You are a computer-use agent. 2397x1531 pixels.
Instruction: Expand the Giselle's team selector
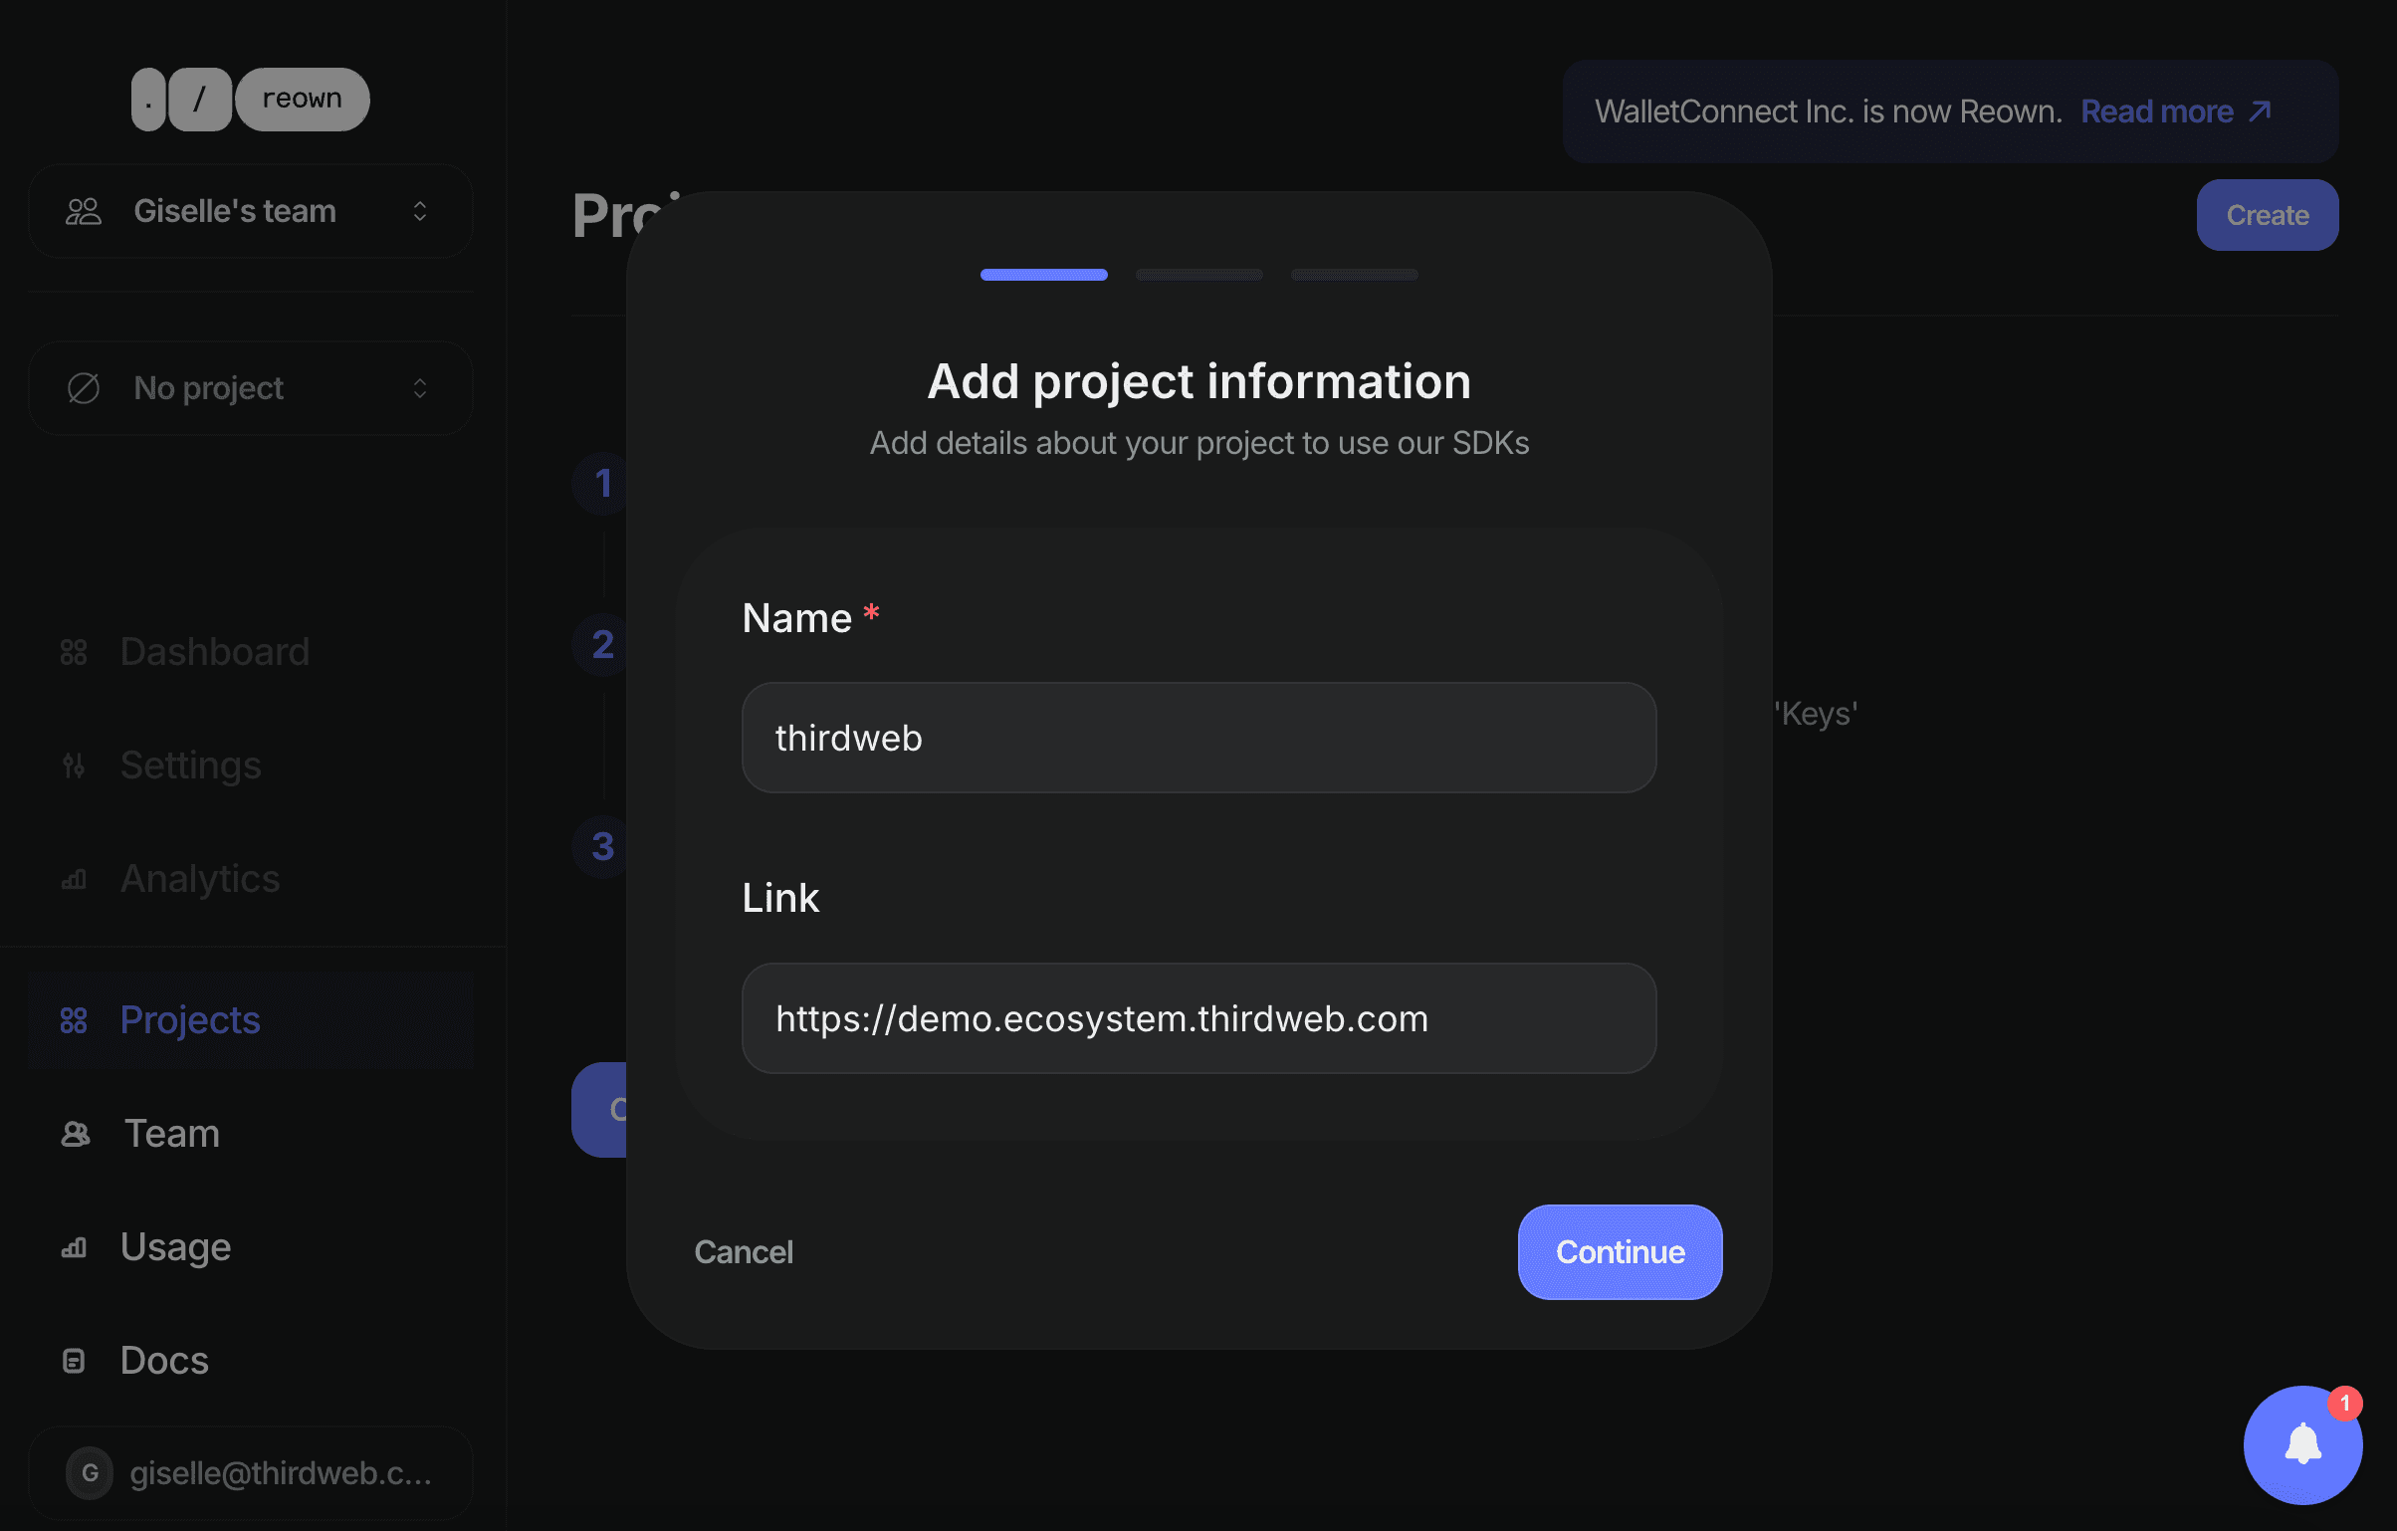(x=250, y=211)
